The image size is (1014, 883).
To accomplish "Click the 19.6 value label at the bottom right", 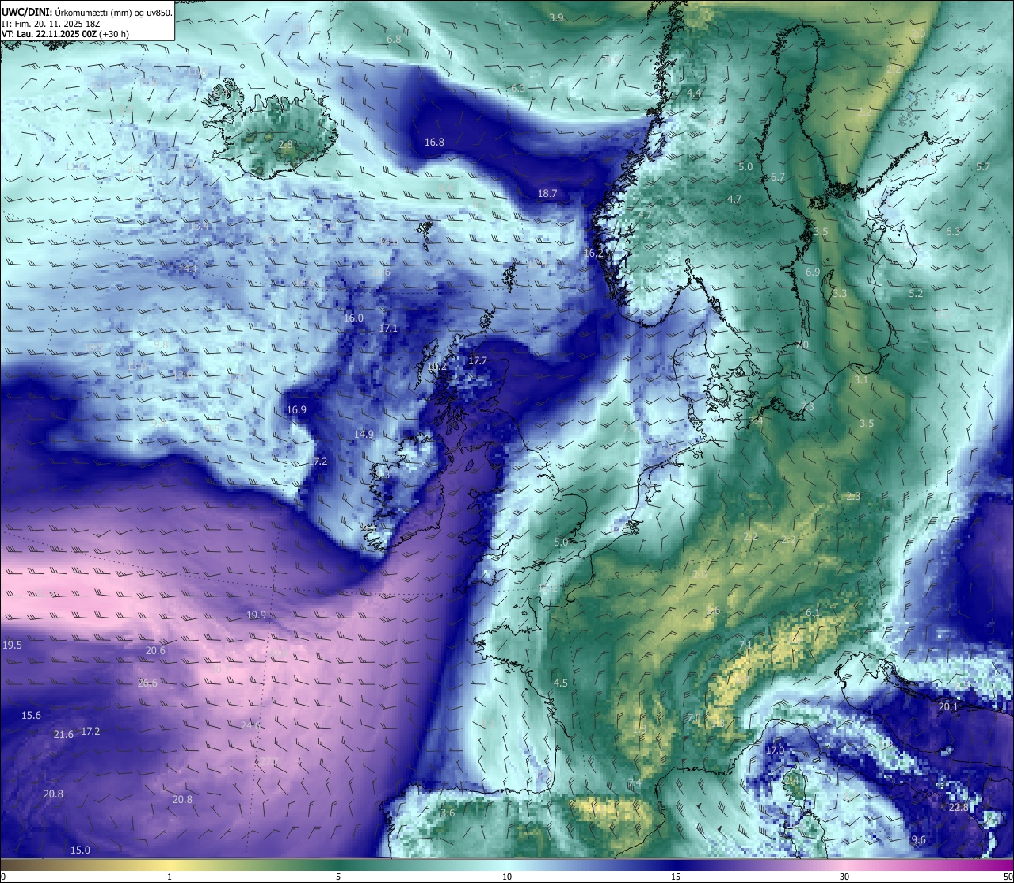I will click(917, 840).
